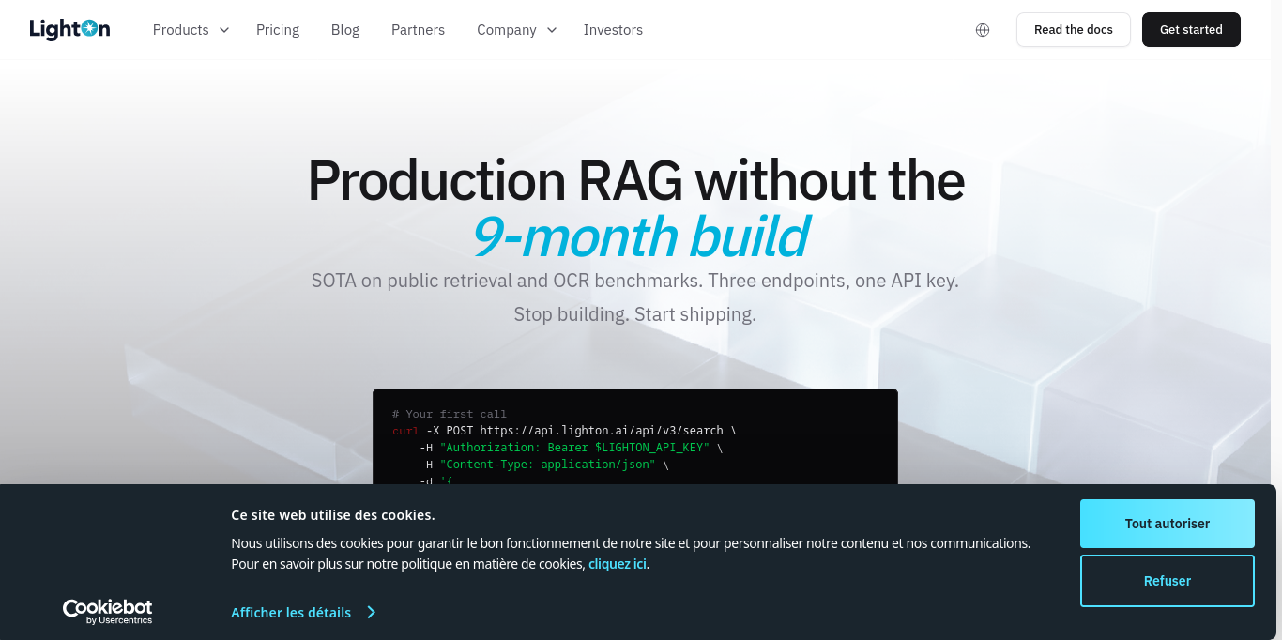Click the Authorization Bearer header code line
This screenshot has width=1282, height=640.
point(572,448)
